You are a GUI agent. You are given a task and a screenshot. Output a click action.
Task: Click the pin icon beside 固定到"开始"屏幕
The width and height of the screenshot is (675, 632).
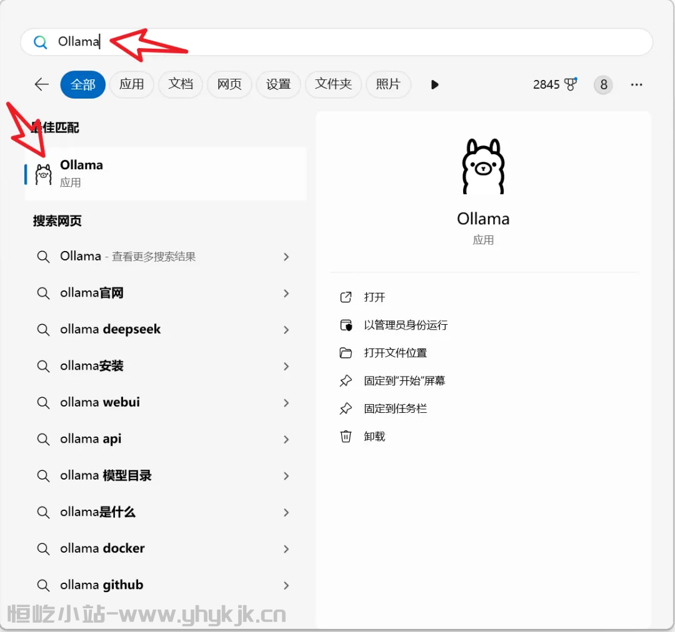pyautogui.click(x=346, y=381)
